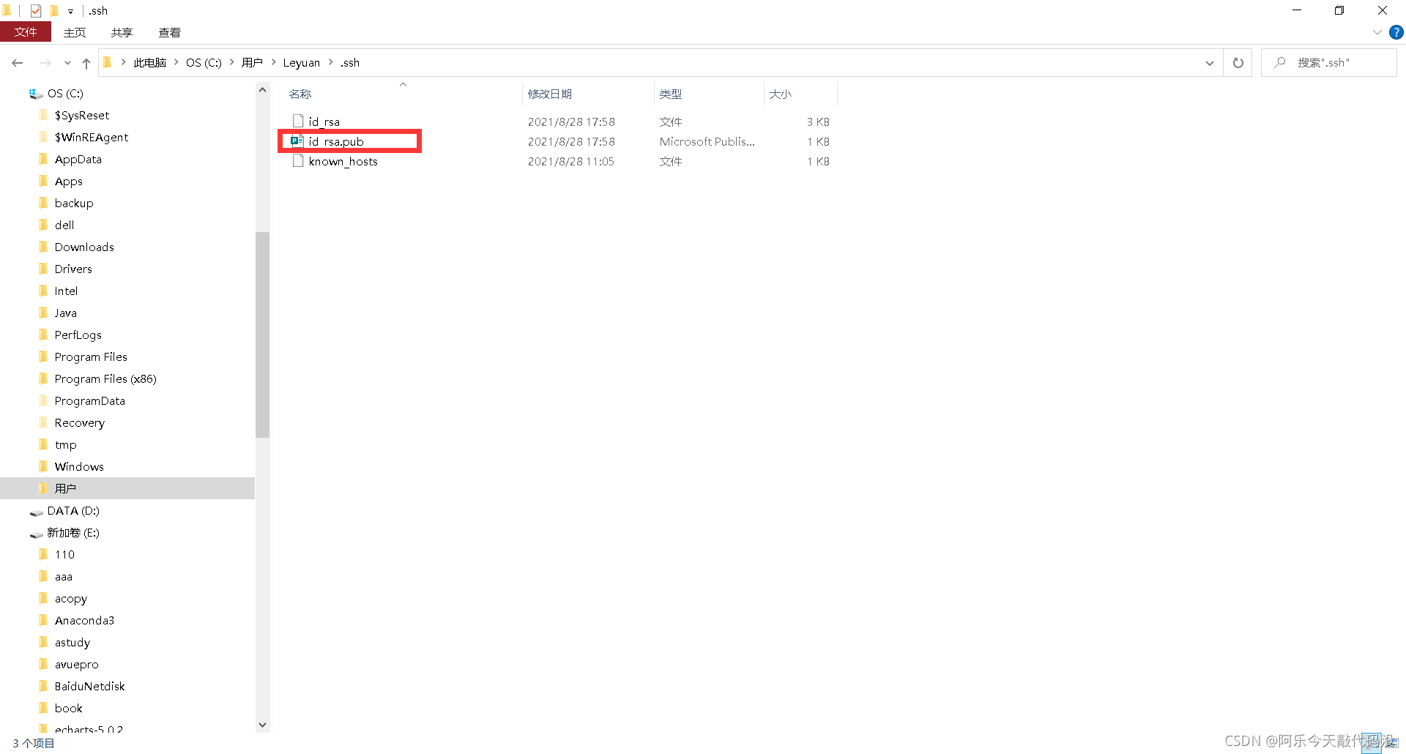Image resolution: width=1406 pixels, height=754 pixels.
Task: Click the tmp folder icon
Action: pos(43,444)
